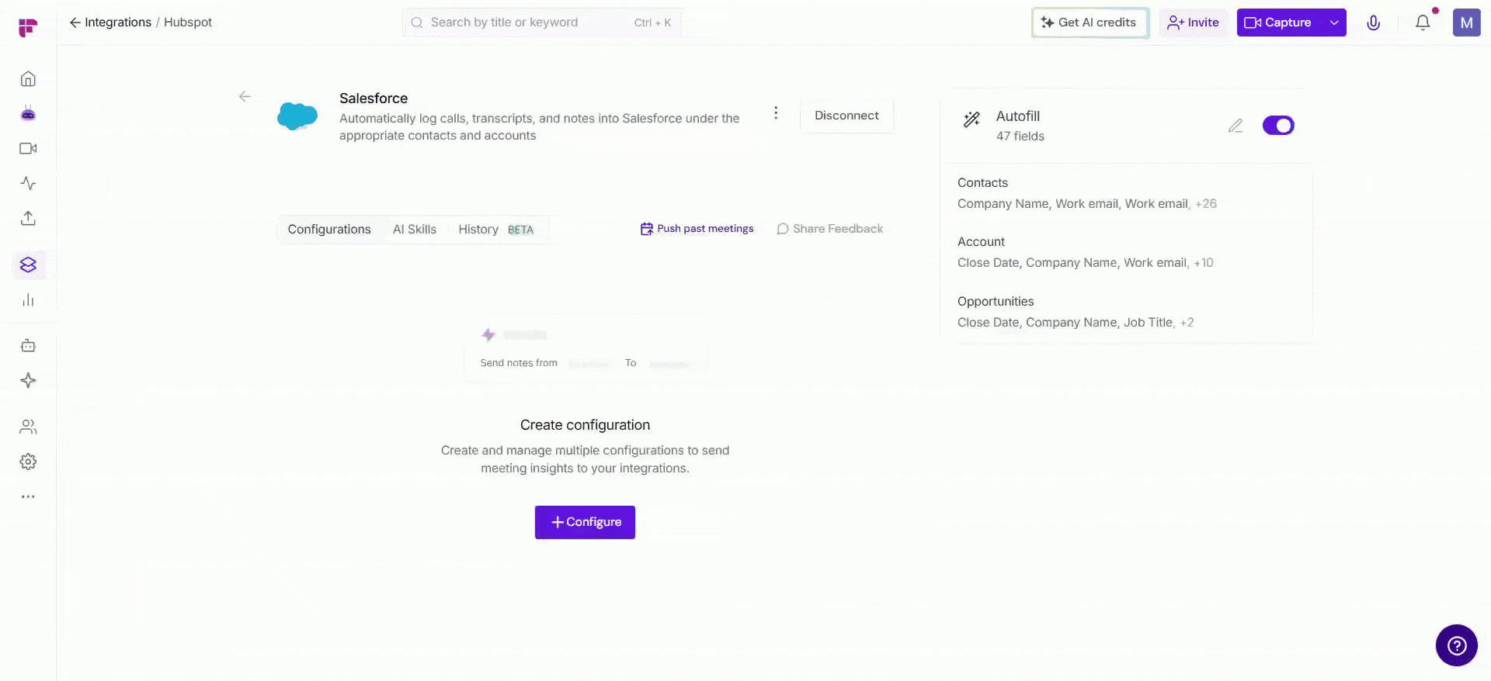Open the video meetings sidebar icon

click(x=28, y=148)
